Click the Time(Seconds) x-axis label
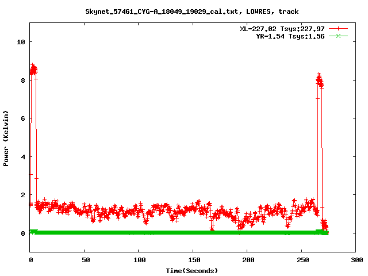 pos(191,271)
